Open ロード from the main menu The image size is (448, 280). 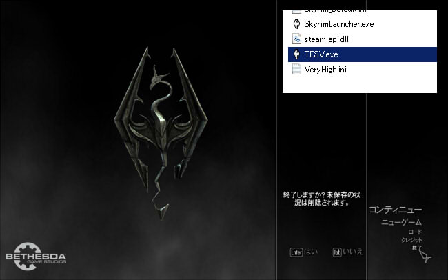415,232
